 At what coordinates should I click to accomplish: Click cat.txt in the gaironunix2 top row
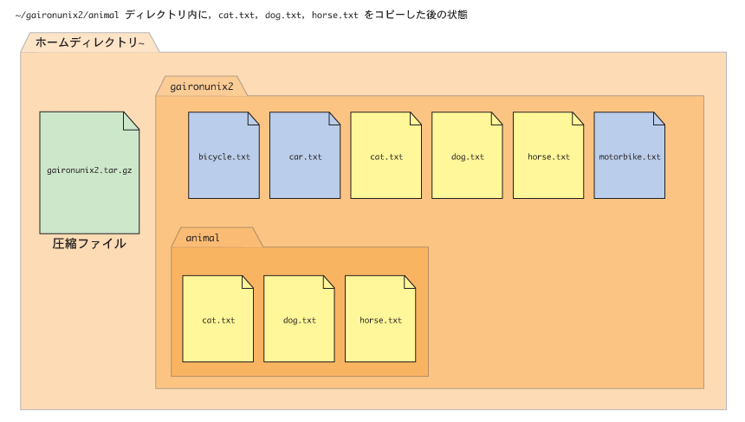click(x=385, y=155)
